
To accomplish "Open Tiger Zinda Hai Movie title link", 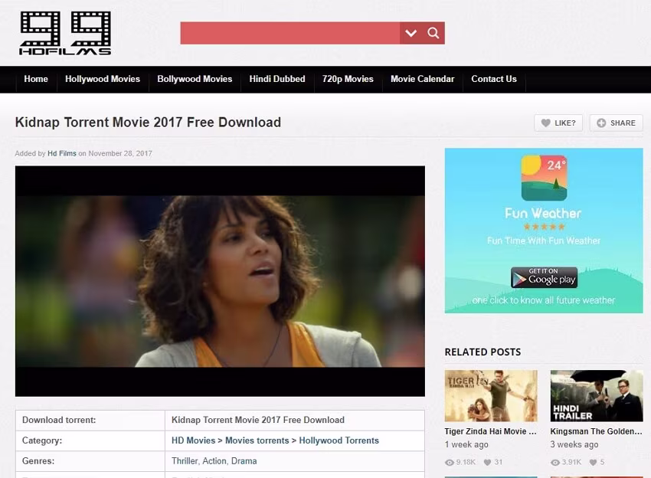I will (x=490, y=431).
